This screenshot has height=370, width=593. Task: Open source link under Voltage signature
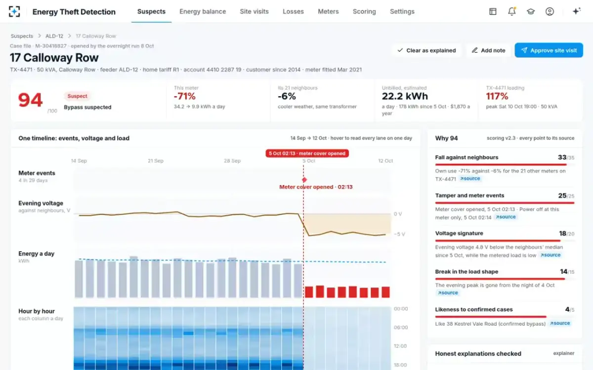coord(550,255)
